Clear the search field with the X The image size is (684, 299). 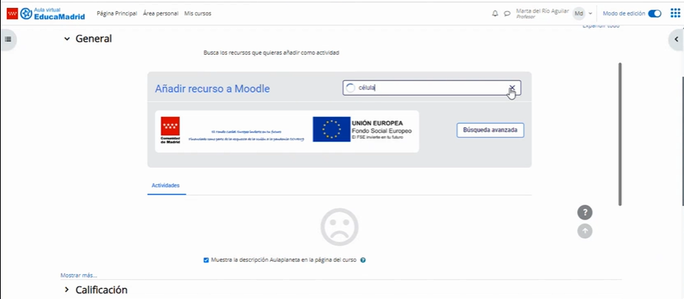pyautogui.click(x=512, y=88)
